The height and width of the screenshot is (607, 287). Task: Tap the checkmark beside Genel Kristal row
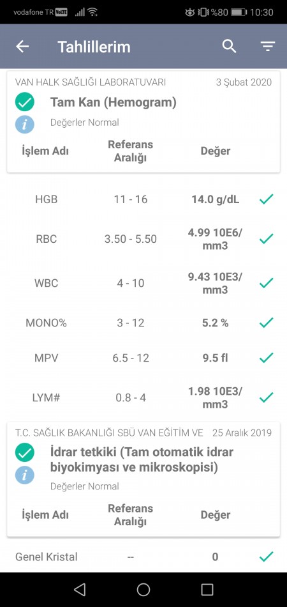point(266,557)
